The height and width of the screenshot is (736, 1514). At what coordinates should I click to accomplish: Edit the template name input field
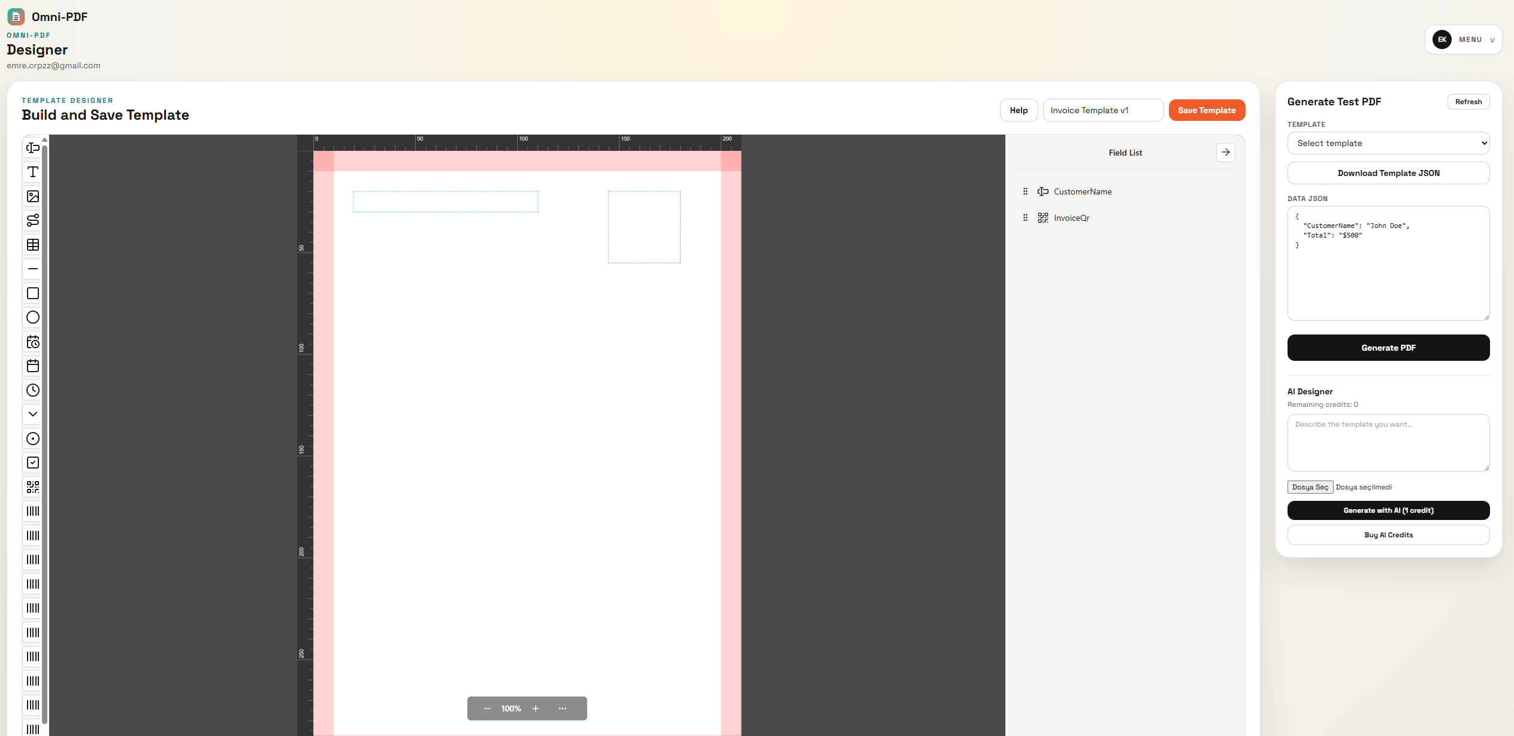click(x=1102, y=110)
